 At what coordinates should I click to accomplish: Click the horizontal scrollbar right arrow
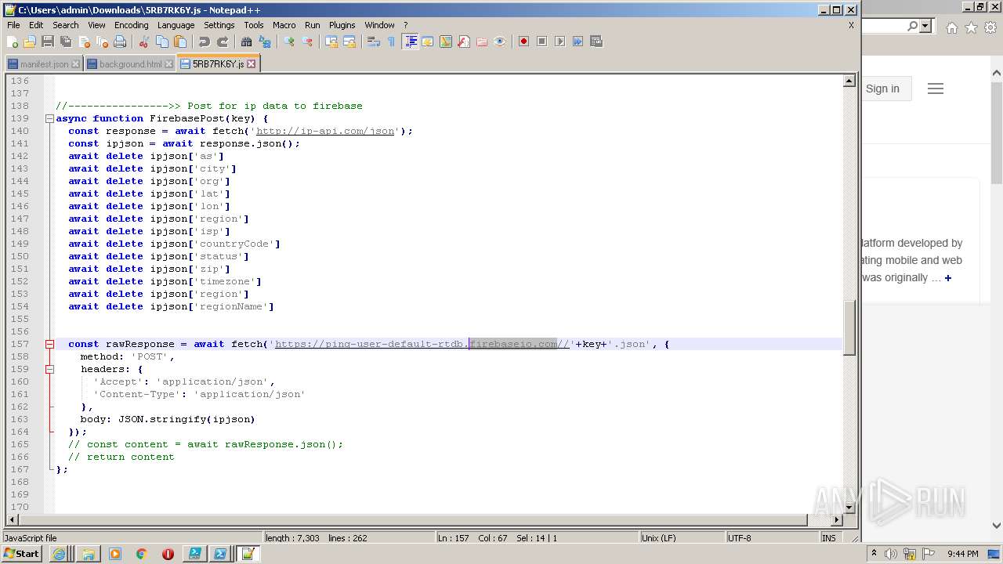(x=837, y=519)
